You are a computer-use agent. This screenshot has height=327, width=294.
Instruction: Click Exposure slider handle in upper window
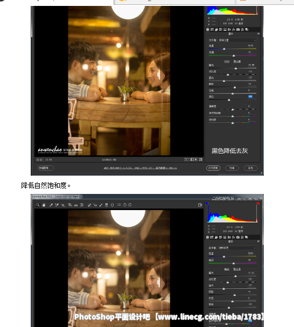point(236,68)
